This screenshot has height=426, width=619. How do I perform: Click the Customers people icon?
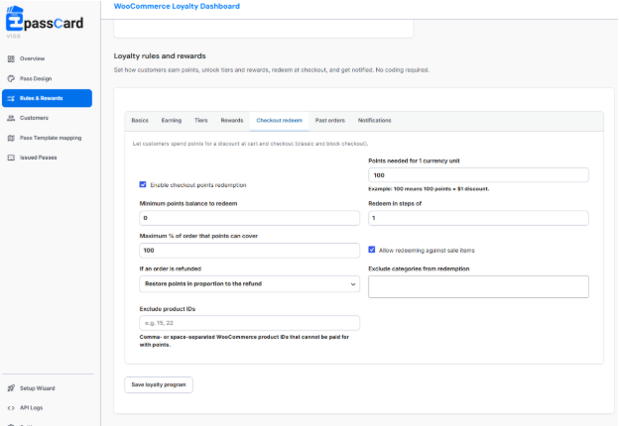click(x=11, y=118)
